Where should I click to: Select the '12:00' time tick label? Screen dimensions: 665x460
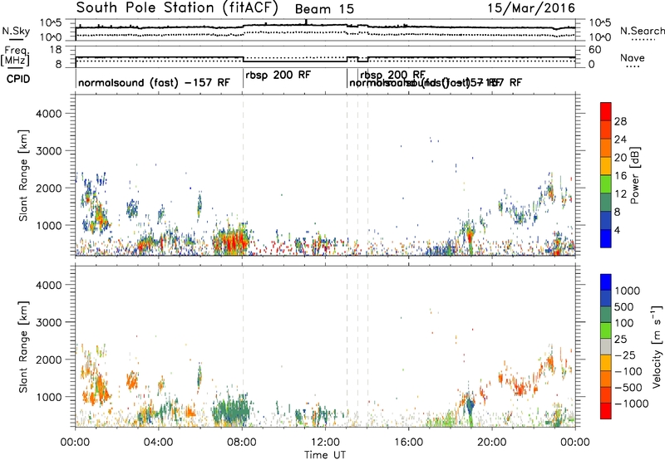(x=325, y=443)
